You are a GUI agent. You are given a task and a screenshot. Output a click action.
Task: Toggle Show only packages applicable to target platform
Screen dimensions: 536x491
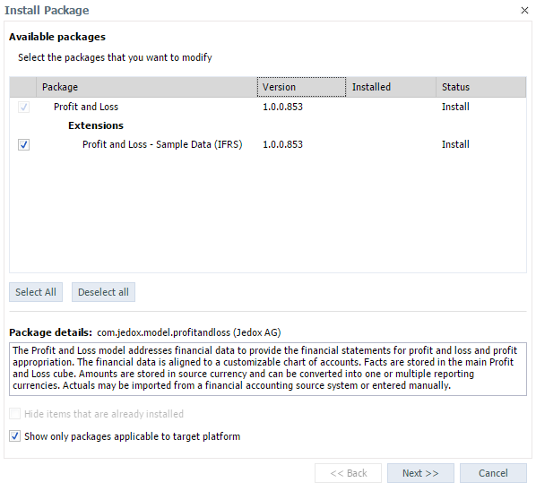coord(14,436)
